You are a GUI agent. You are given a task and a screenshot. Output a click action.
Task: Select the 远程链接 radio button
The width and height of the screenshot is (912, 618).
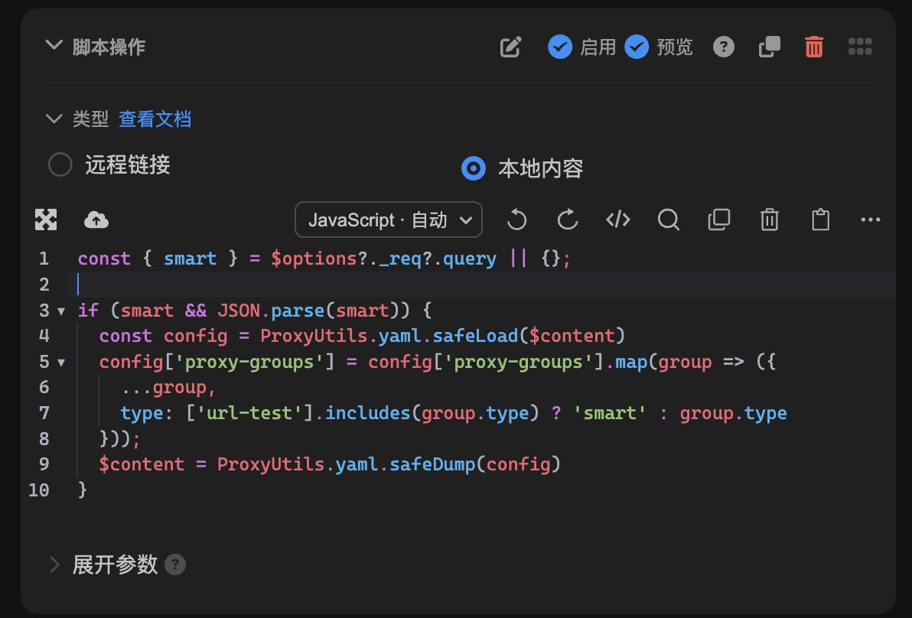pyautogui.click(x=60, y=164)
